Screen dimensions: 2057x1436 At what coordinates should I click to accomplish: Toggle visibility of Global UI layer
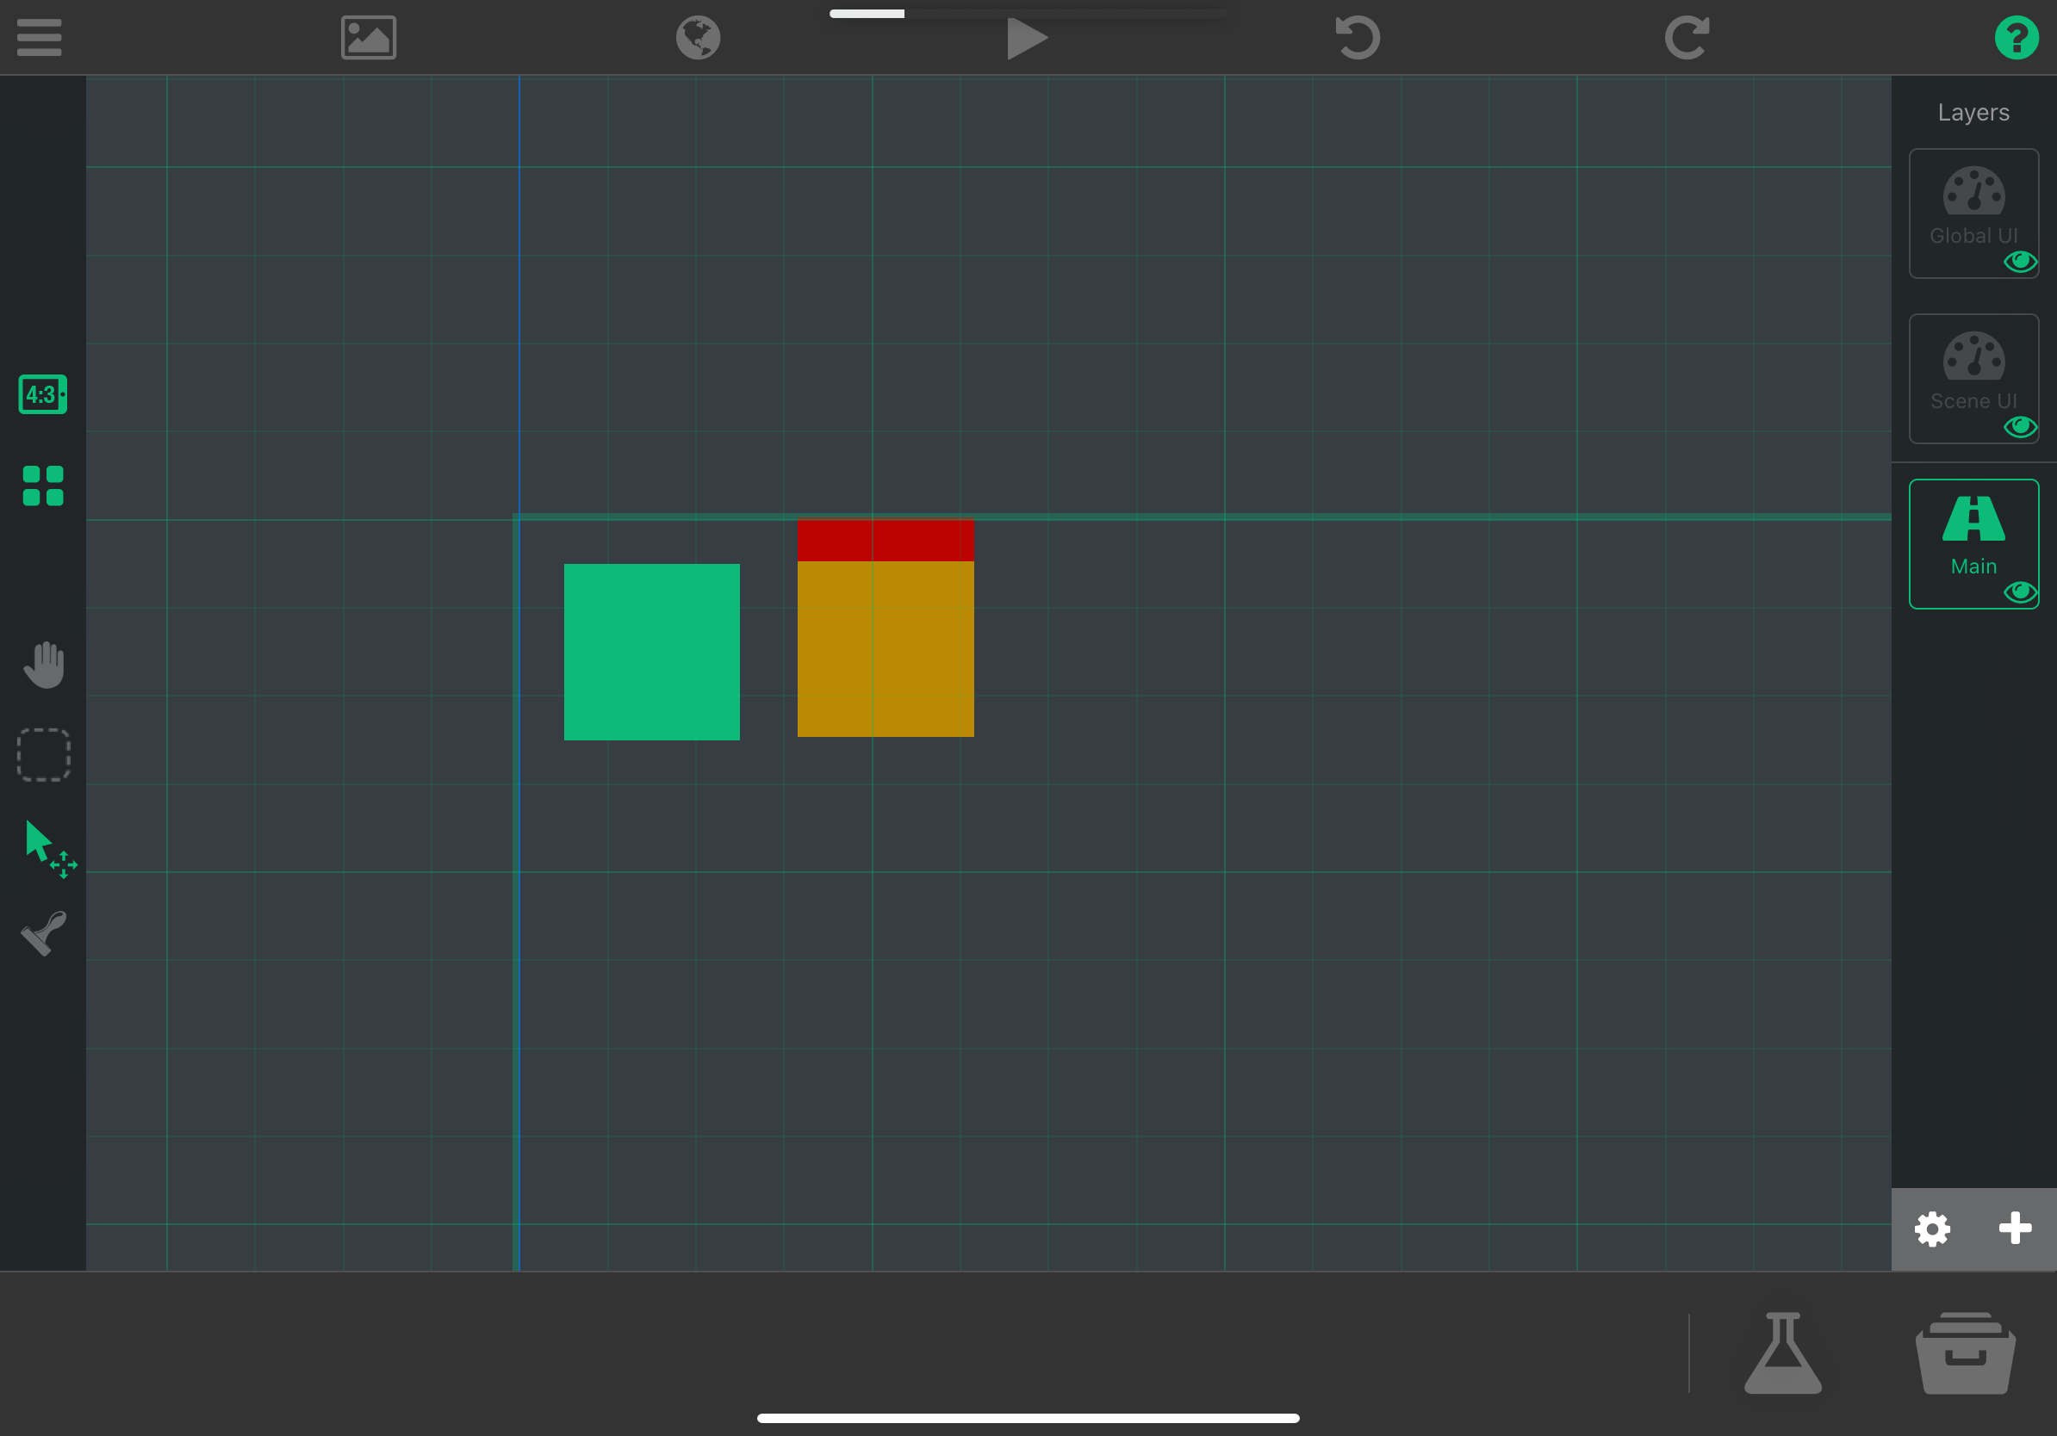pos(2019,262)
